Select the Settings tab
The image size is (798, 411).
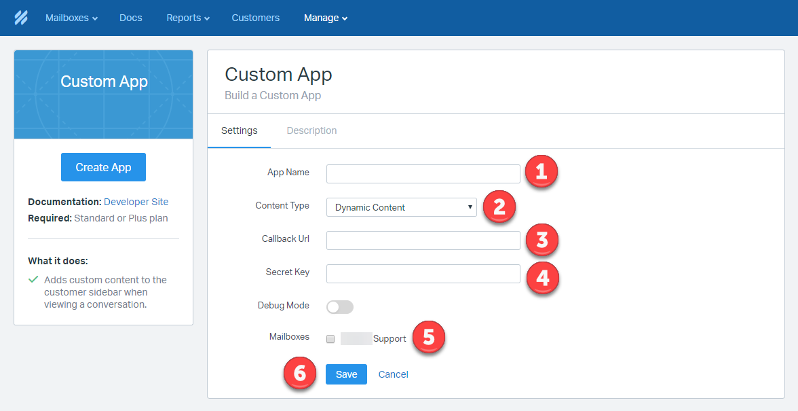239,131
